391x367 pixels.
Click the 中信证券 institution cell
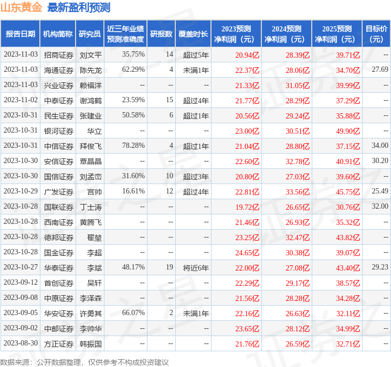click(59, 146)
